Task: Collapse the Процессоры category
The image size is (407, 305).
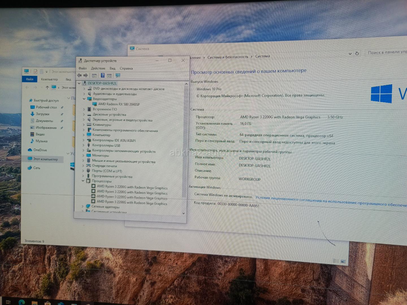Action: point(83,181)
